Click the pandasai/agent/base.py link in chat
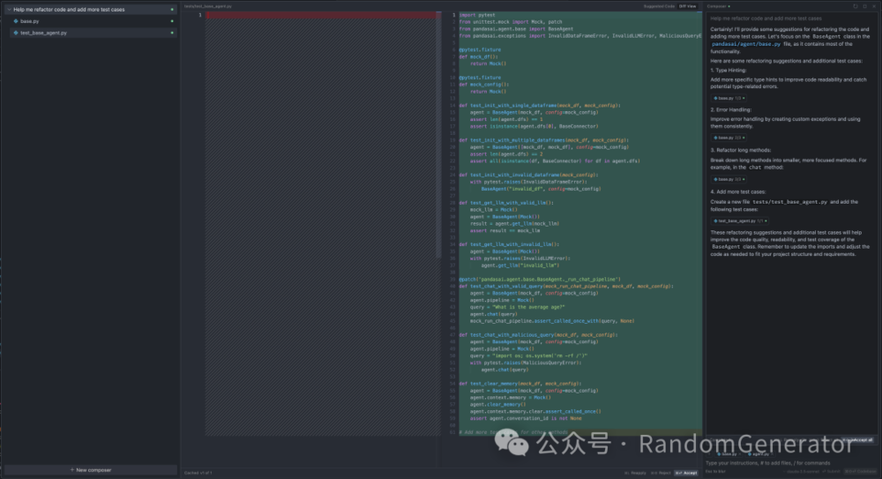The height and width of the screenshot is (479, 882). pyautogui.click(x=746, y=44)
